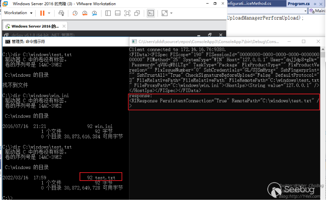Click the ConsoleApp7 window title icon

click(x=134, y=42)
